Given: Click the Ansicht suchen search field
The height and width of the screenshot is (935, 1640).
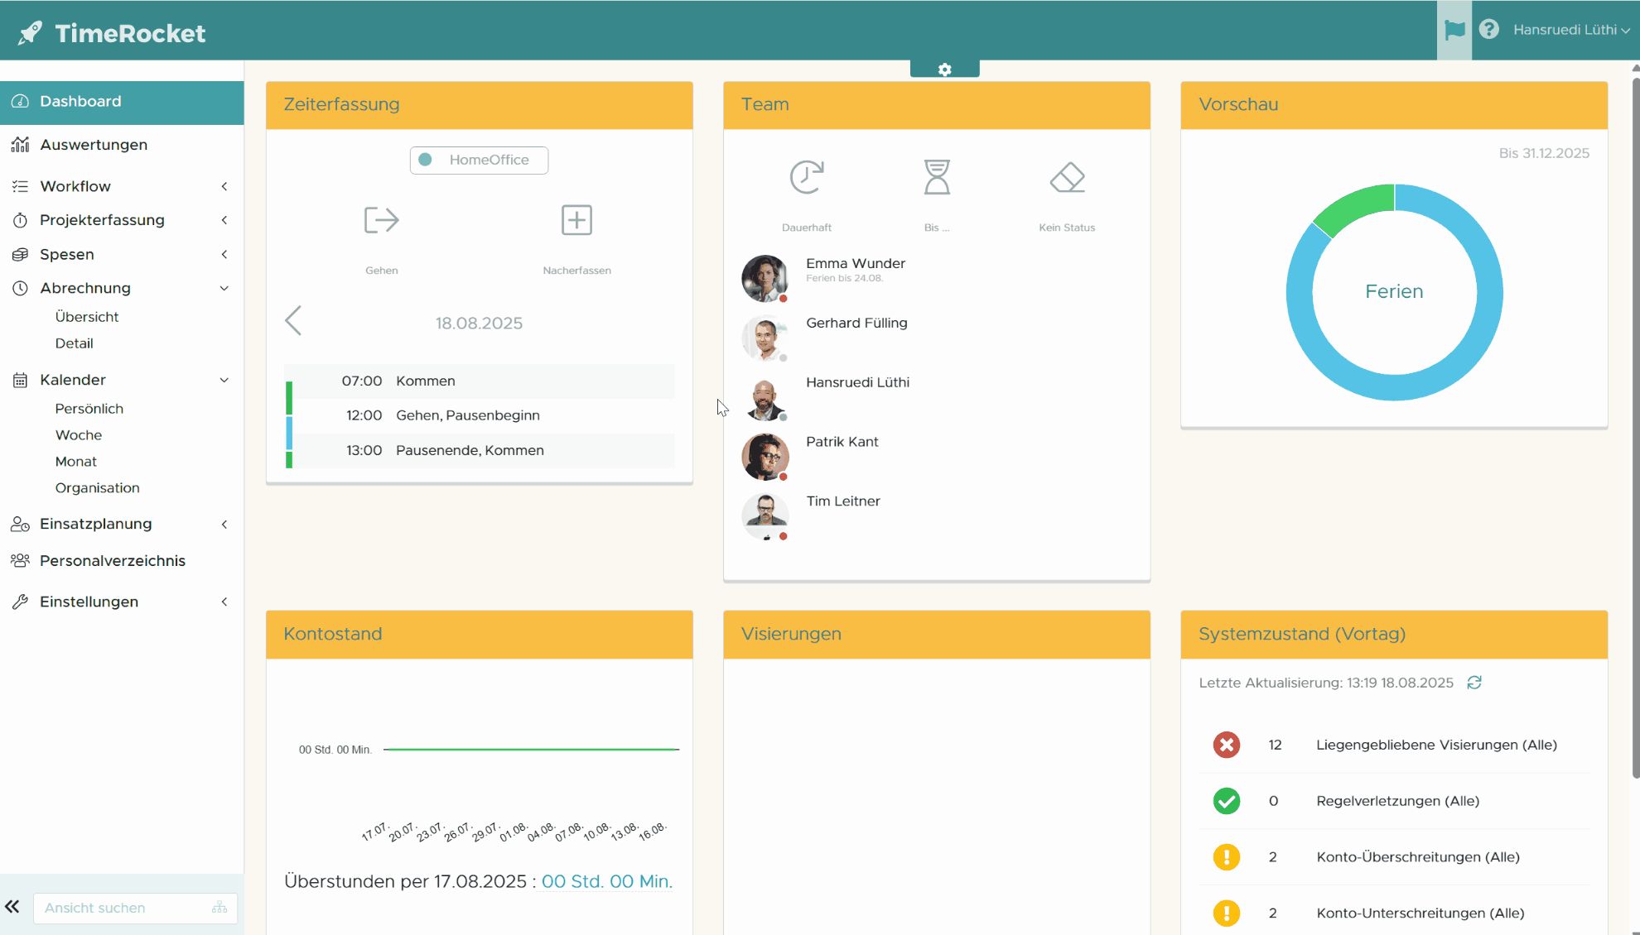Looking at the screenshot, I should pyautogui.click(x=124, y=908).
